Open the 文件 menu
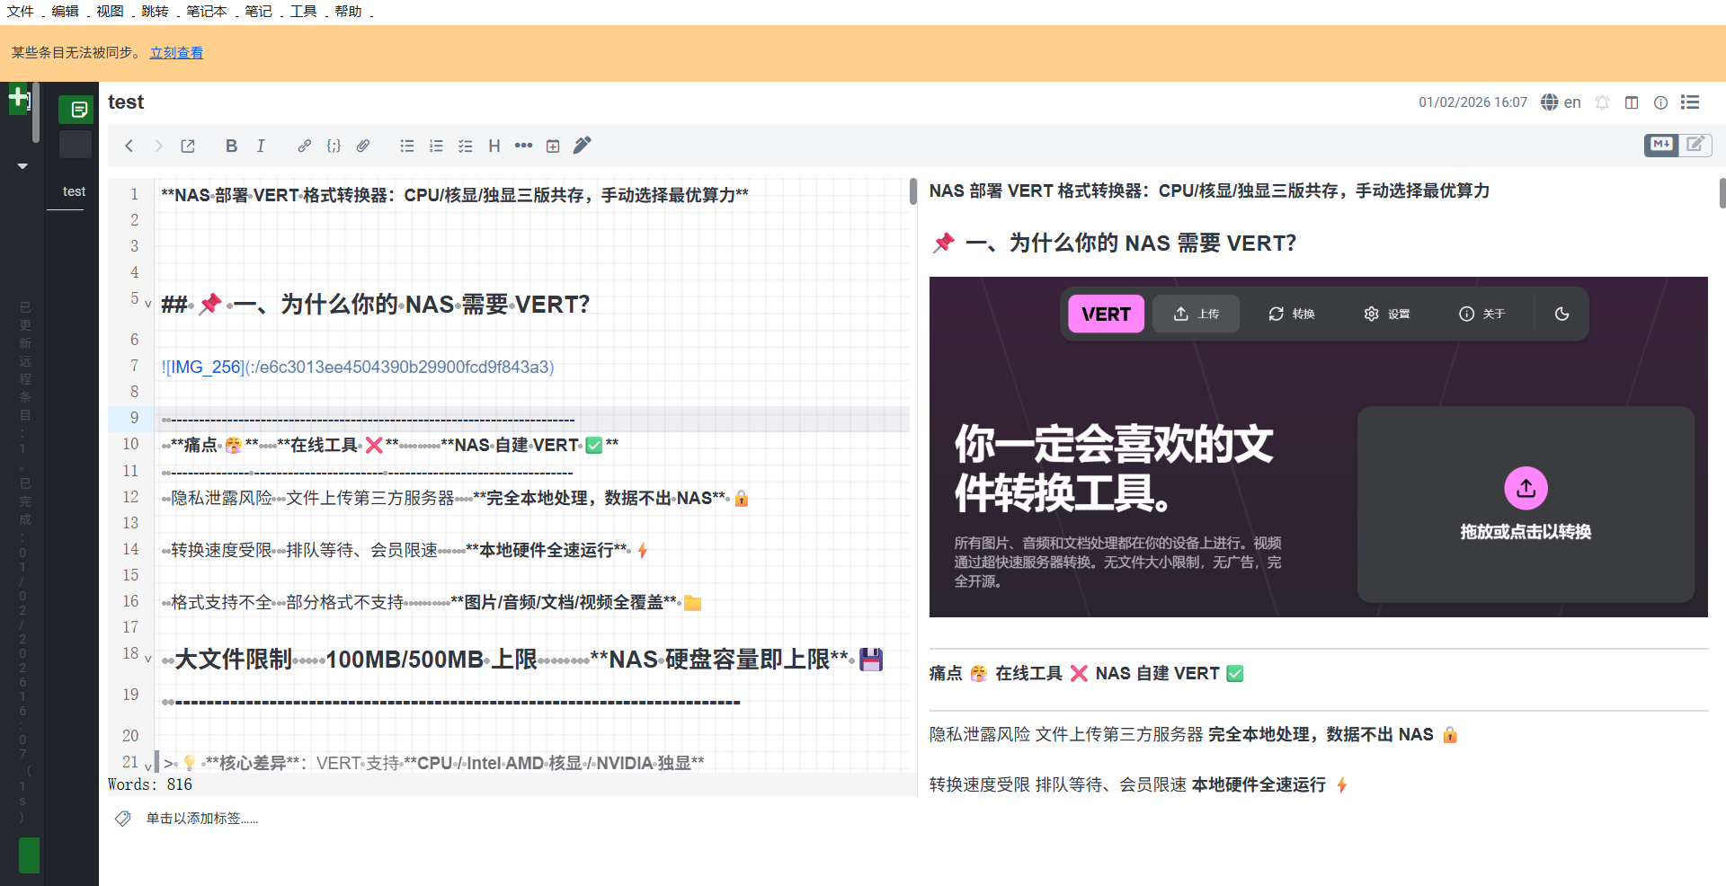This screenshot has height=886, width=1726. [21, 11]
